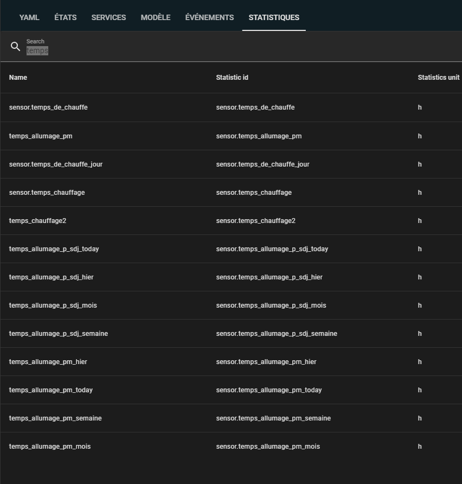Select the temps_allumage_p_sdj_semaine name cell
This screenshot has height=484, width=462.
[x=59, y=334]
